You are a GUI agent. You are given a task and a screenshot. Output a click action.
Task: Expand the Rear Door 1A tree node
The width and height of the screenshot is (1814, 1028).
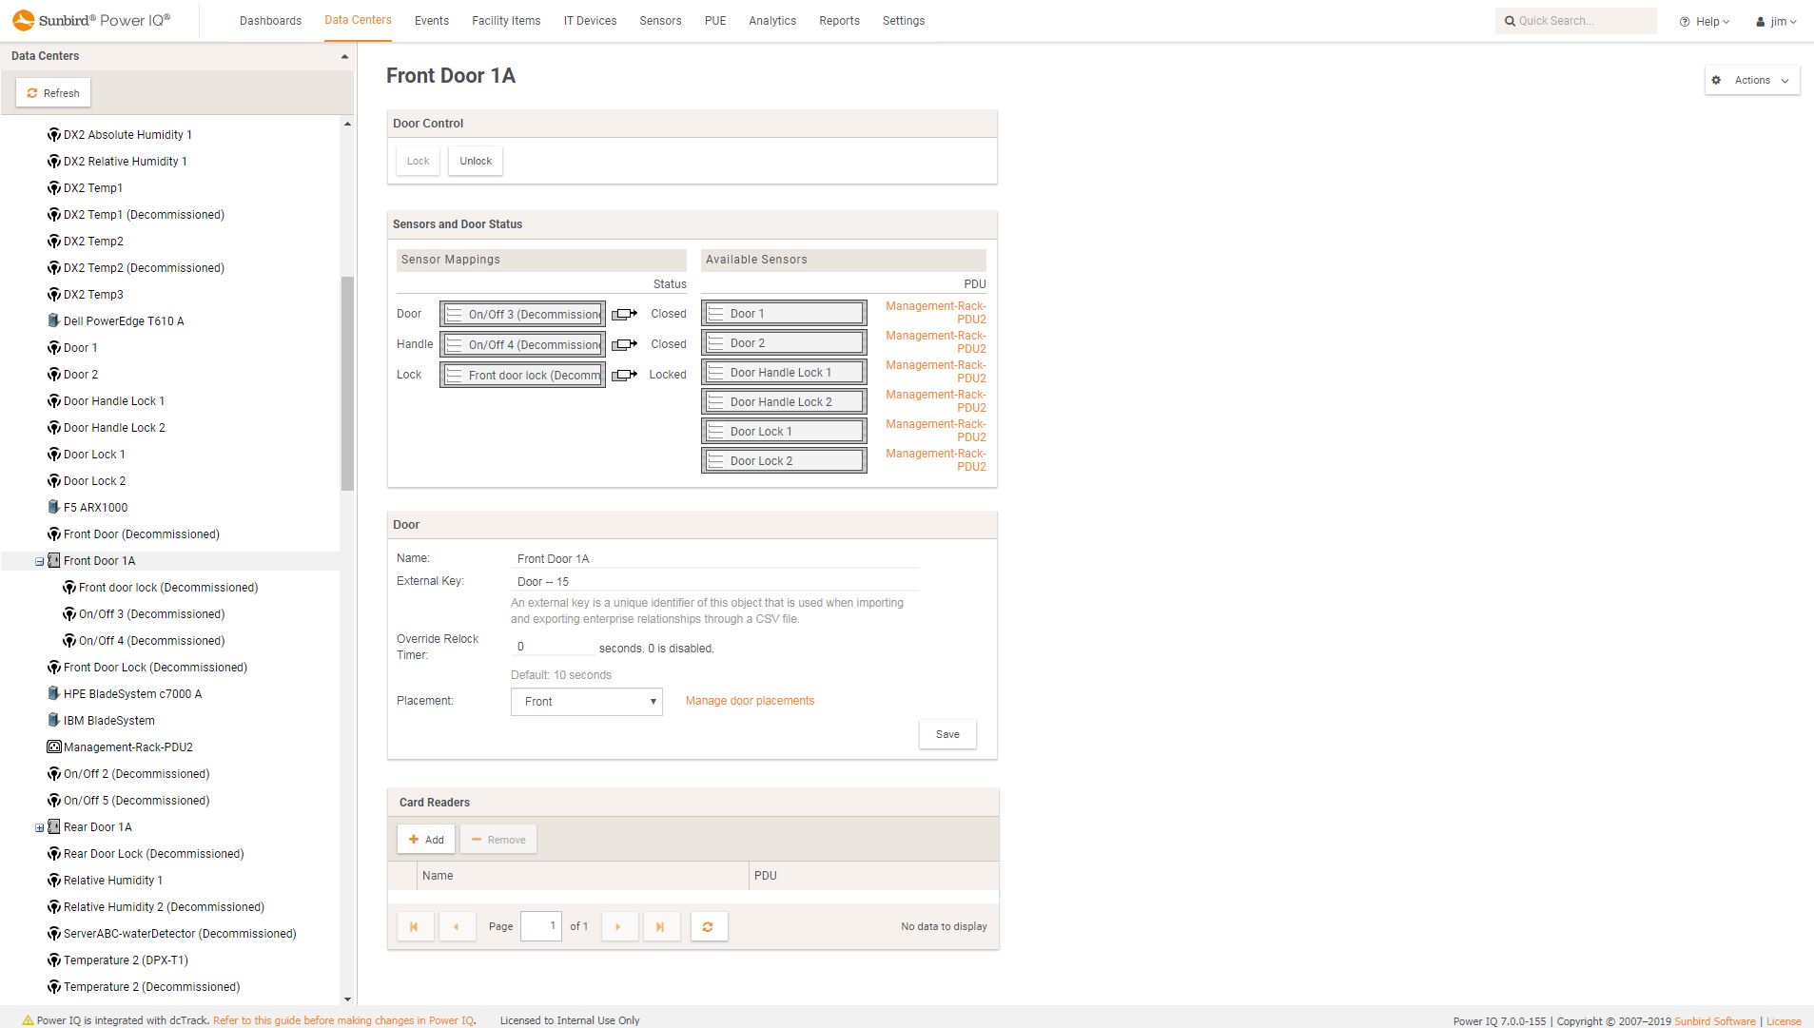tap(38, 827)
